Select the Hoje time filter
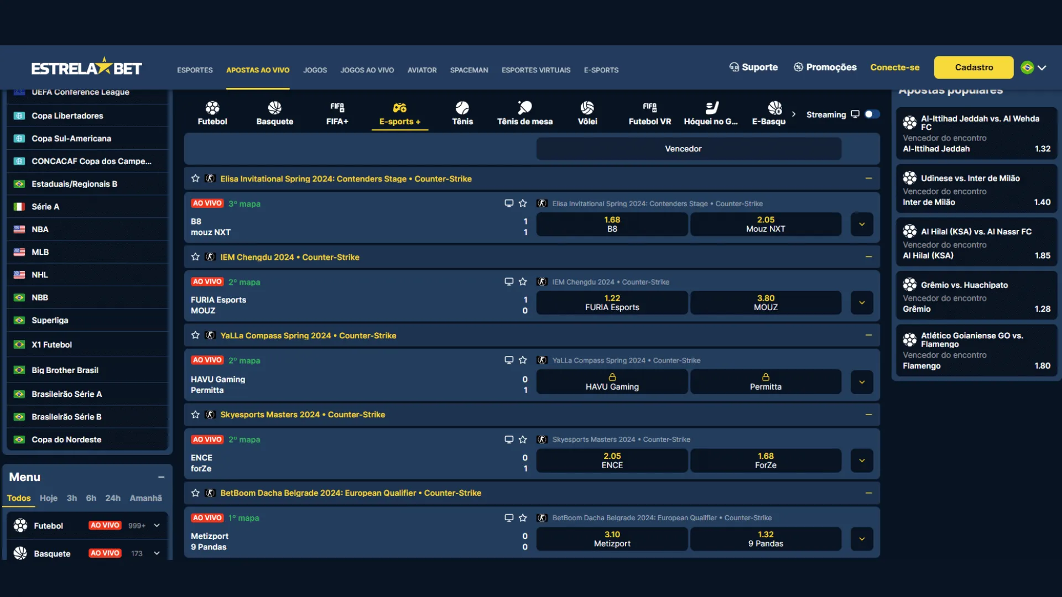This screenshot has height=597, width=1062. tap(49, 498)
